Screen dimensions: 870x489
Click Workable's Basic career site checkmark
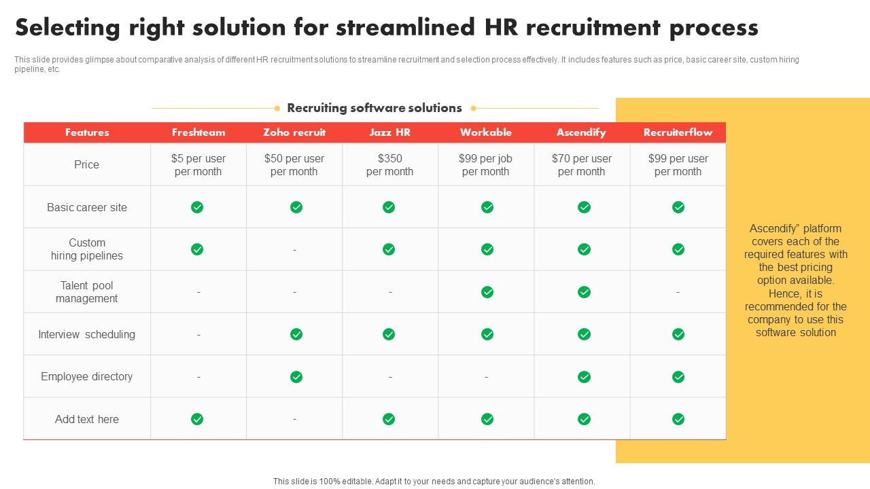(x=487, y=207)
